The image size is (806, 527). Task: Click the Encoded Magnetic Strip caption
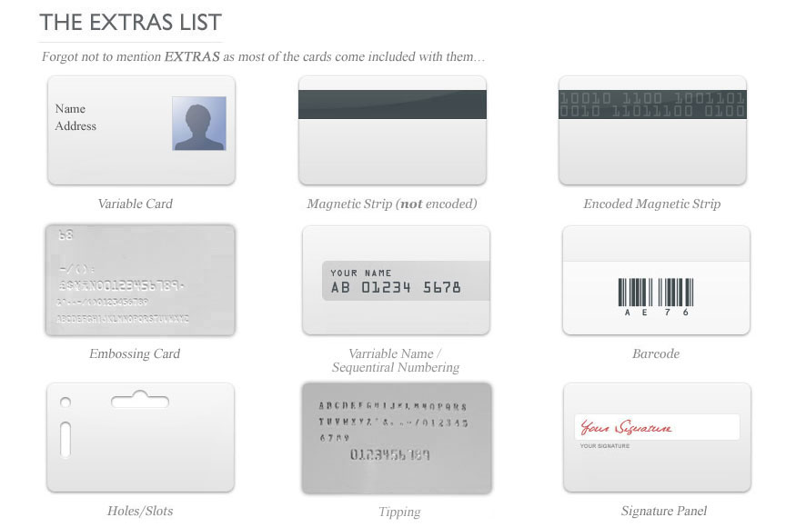[x=651, y=204]
